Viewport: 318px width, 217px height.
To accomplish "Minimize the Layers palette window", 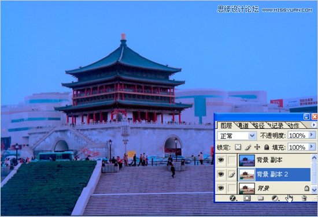I will (306, 117).
